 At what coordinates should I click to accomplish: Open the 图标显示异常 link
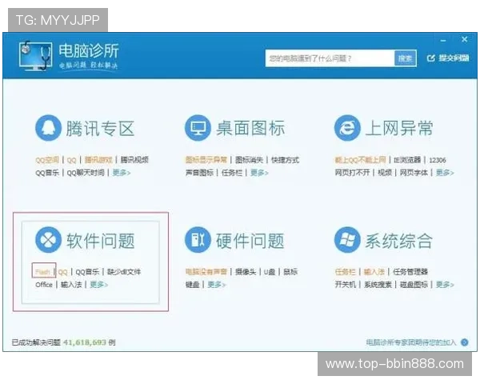tap(206, 160)
